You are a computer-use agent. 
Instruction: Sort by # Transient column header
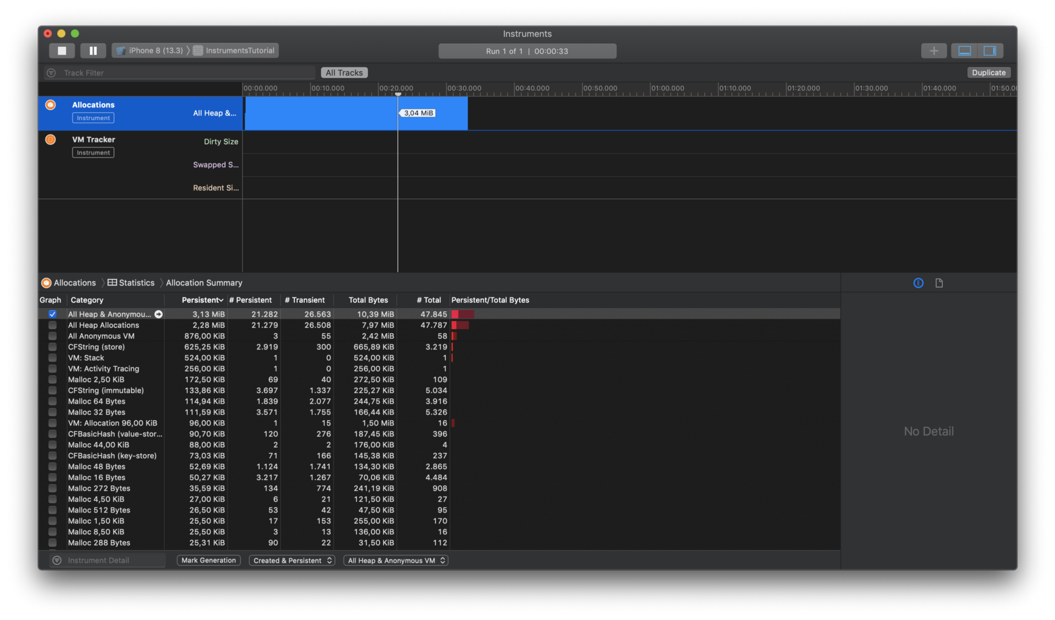[x=307, y=300]
